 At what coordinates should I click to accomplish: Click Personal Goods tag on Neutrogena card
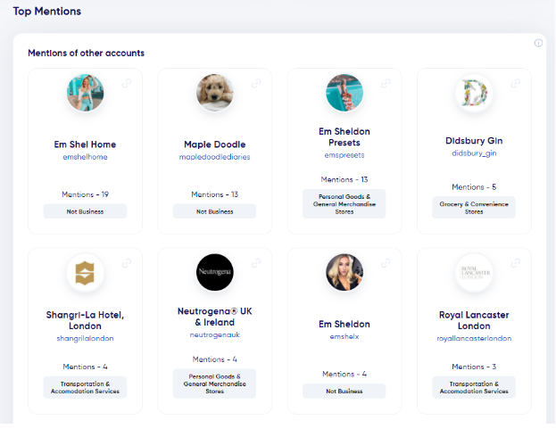tap(215, 384)
